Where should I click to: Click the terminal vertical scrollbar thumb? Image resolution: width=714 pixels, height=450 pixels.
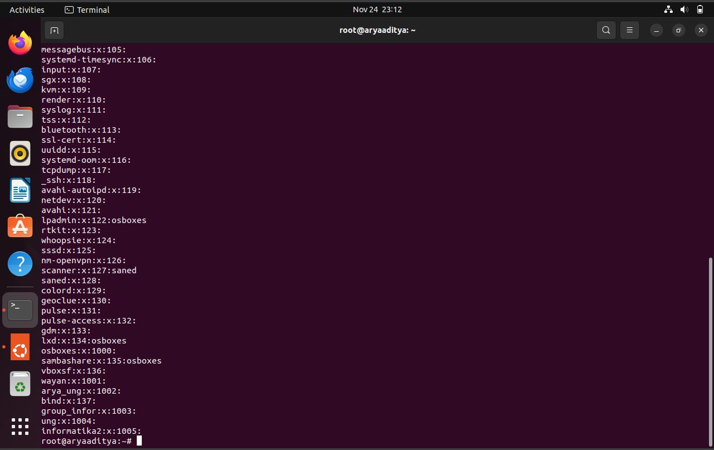tap(710, 351)
